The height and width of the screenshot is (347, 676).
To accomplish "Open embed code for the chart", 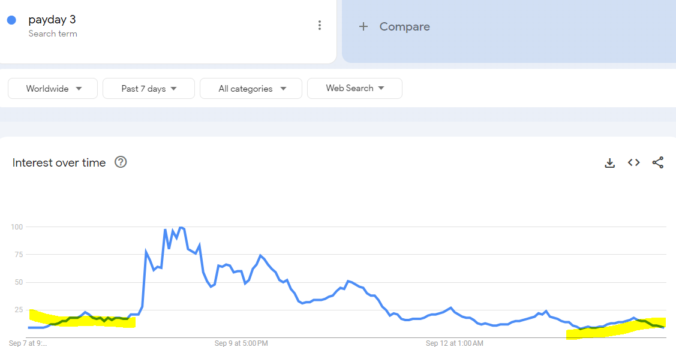I will tap(633, 162).
